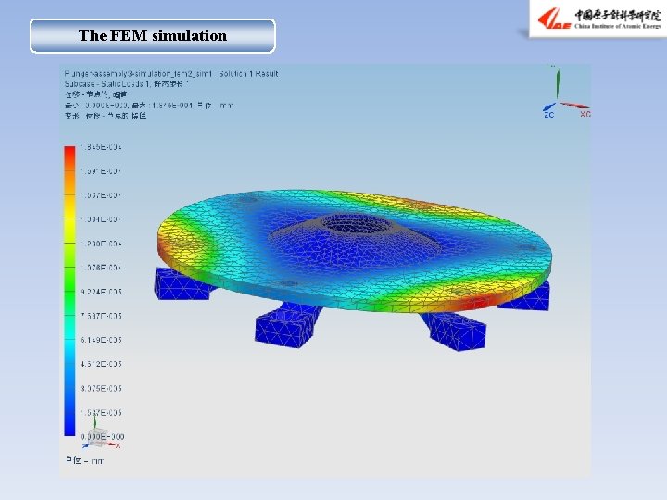
Task: Select the 1.691E-004 legend value
Action: point(101,171)
